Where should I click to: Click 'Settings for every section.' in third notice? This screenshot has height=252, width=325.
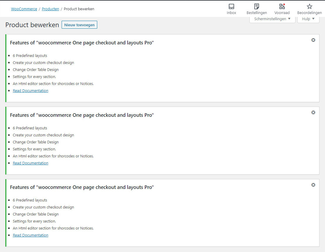click(x=34, y=221)
